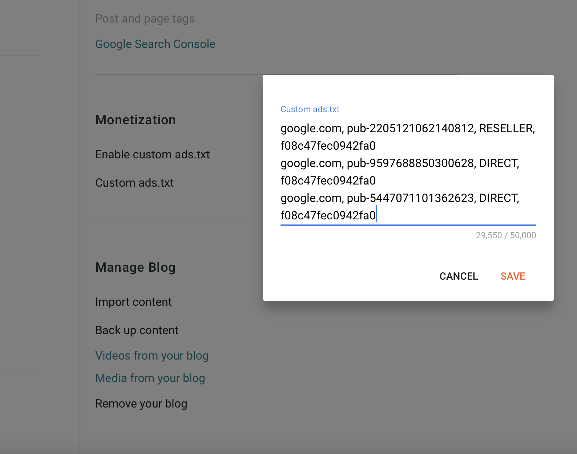Select the Import content option

pyautogui.click(x=133, y=302)
